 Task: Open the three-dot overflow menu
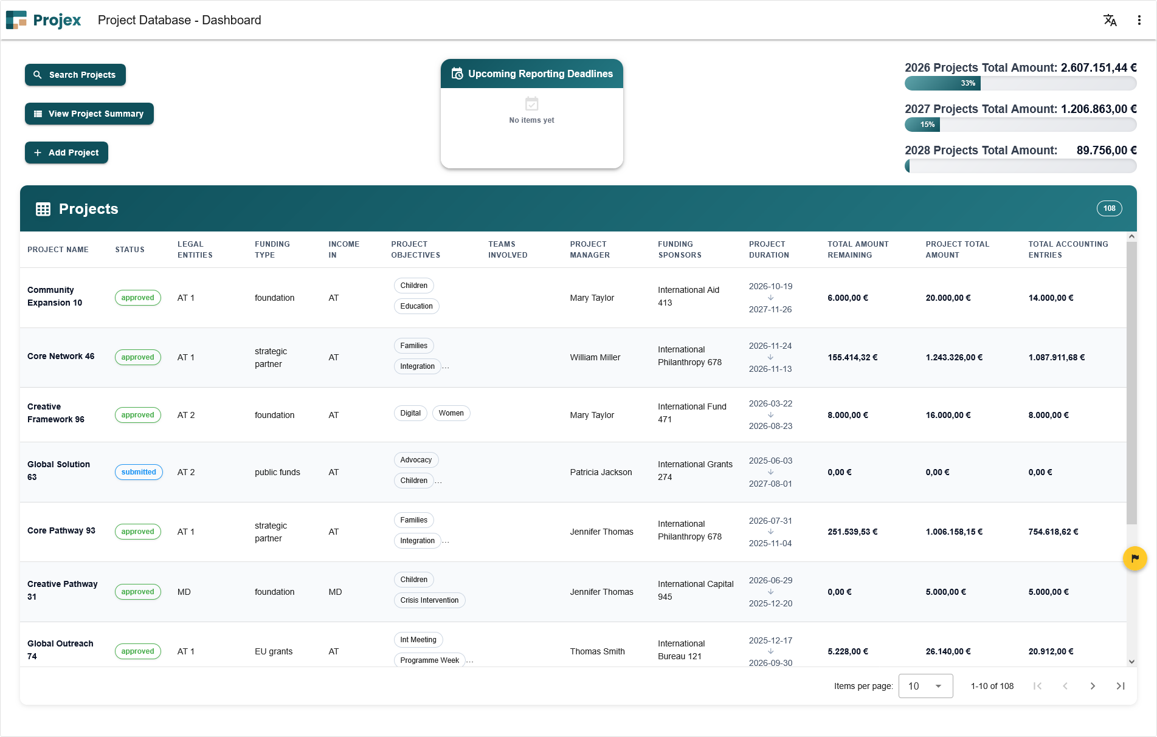coord(1139,20)
